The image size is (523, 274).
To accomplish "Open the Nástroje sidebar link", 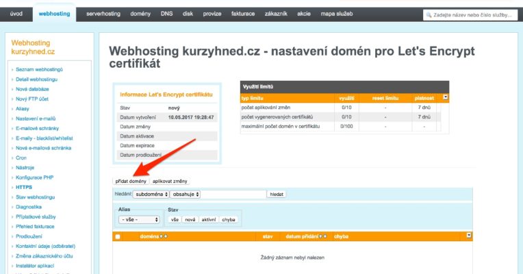I will tap(25, 168).
